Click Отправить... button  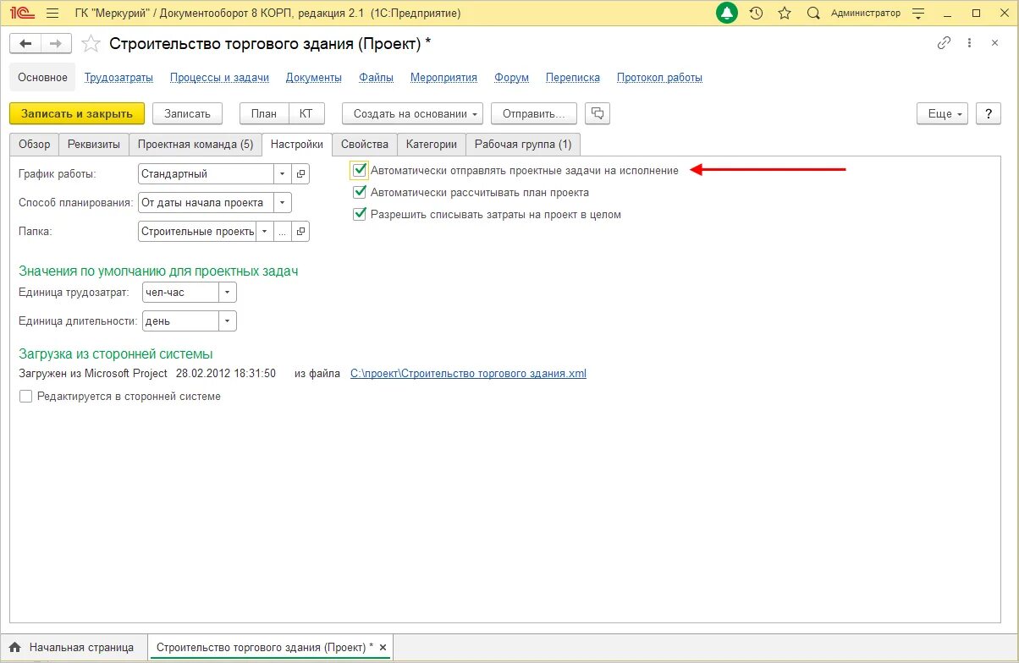pos(533,114)
